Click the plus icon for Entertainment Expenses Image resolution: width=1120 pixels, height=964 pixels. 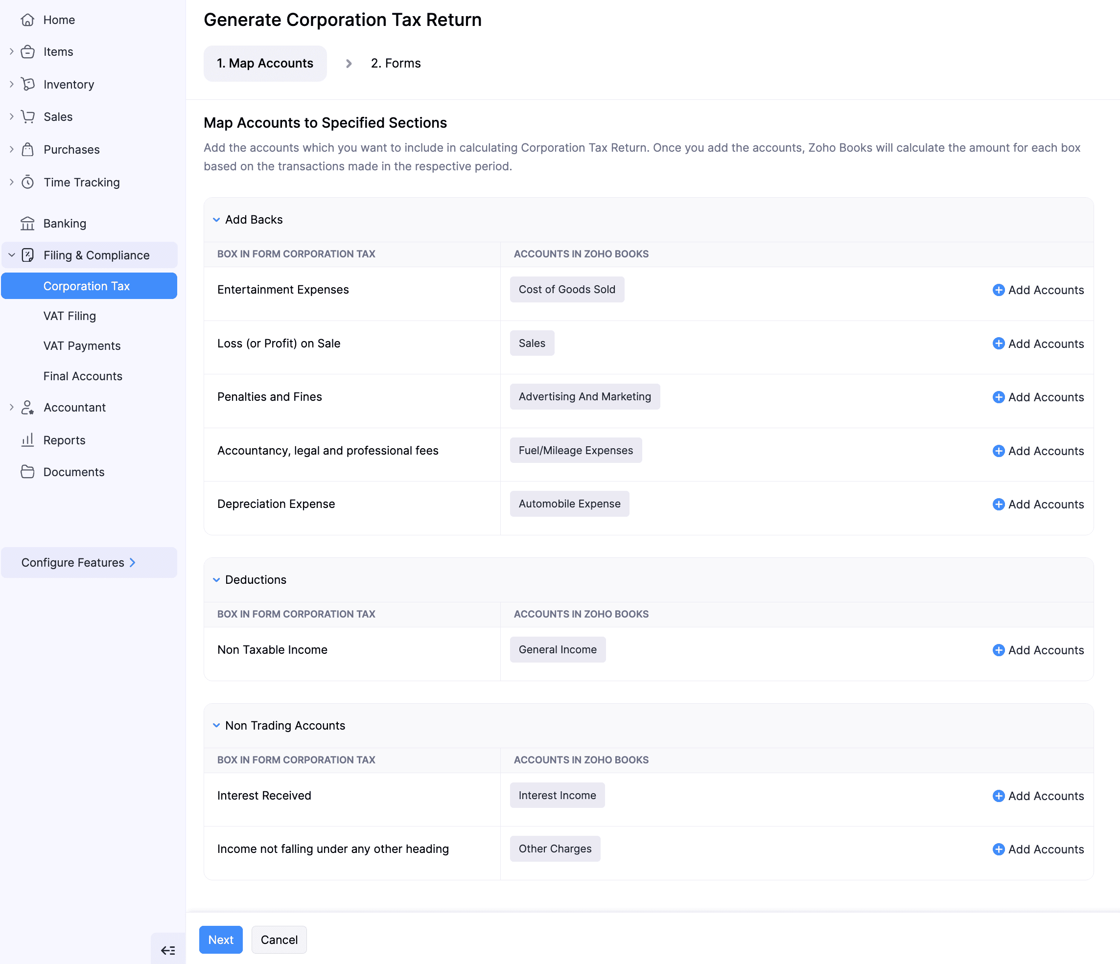coord(999,290)
